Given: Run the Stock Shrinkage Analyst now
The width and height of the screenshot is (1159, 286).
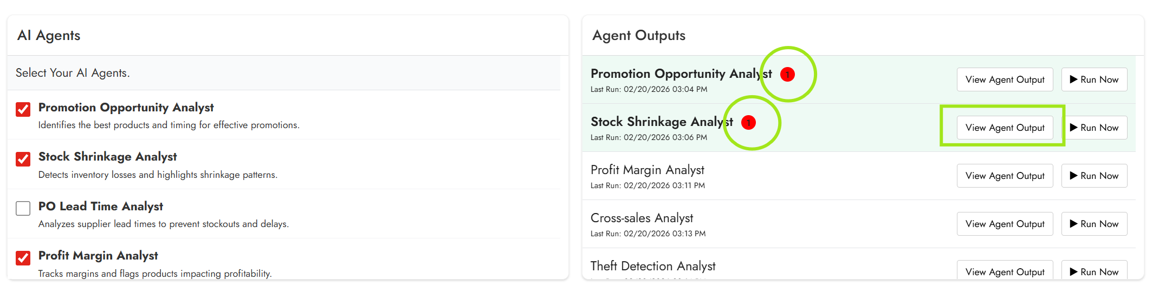Looking at the screenshot, I should [1093, 128].
